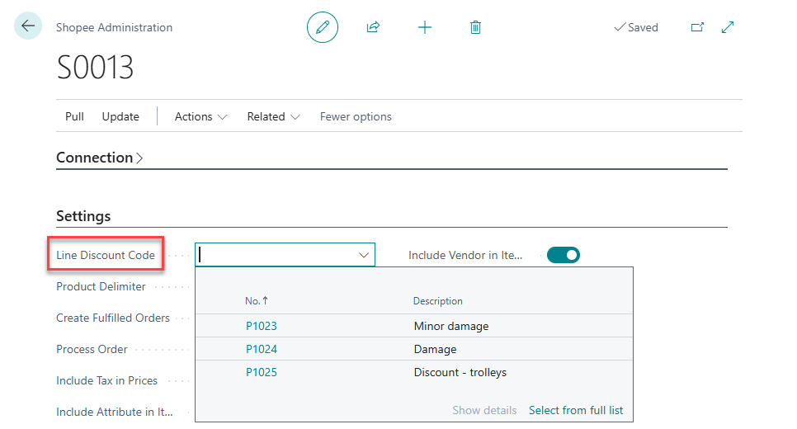The width and height of the screenshot is (797, 429).
Task: Click the plus icon to add new
Action: (x=424, y=27)
